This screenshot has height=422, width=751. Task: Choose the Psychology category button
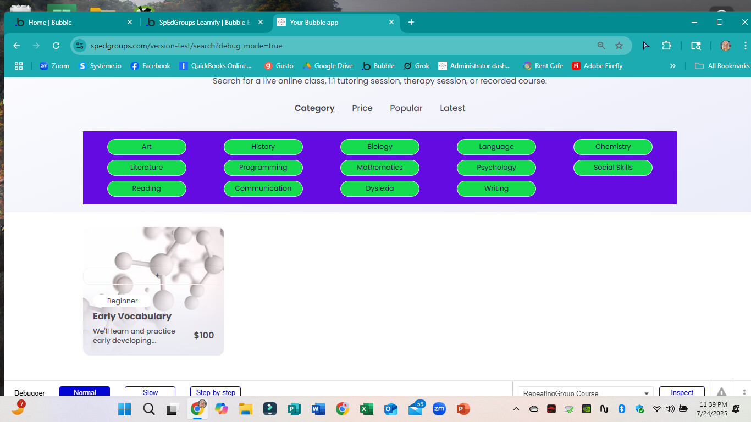click(x=496, y=168)
